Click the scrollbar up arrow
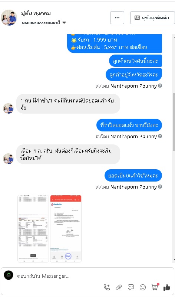 (174, 38)
